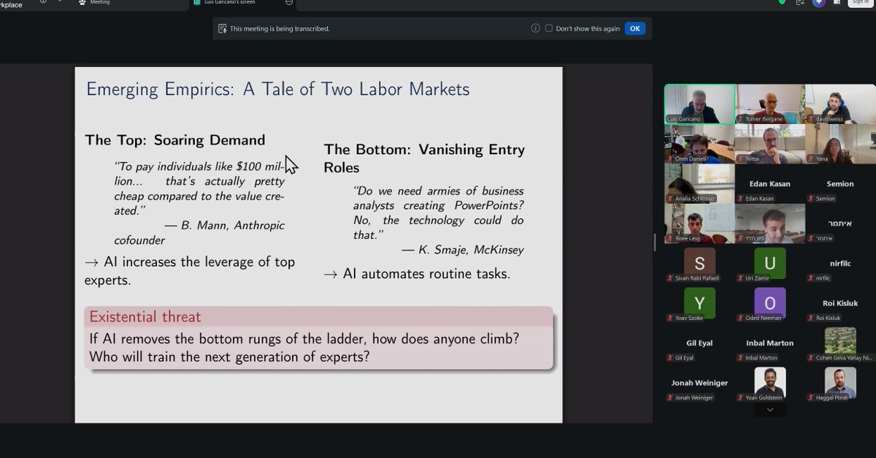Select the brown S avatar for Sivan Rabi Rafaeli
Viewport: 876px width, 458px height.
click(699, 263)
